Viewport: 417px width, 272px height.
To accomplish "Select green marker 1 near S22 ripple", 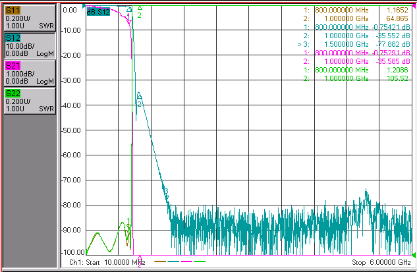I will click(128, 224).
